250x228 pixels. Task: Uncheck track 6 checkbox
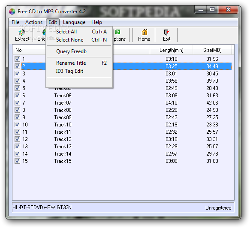point(17,96)
